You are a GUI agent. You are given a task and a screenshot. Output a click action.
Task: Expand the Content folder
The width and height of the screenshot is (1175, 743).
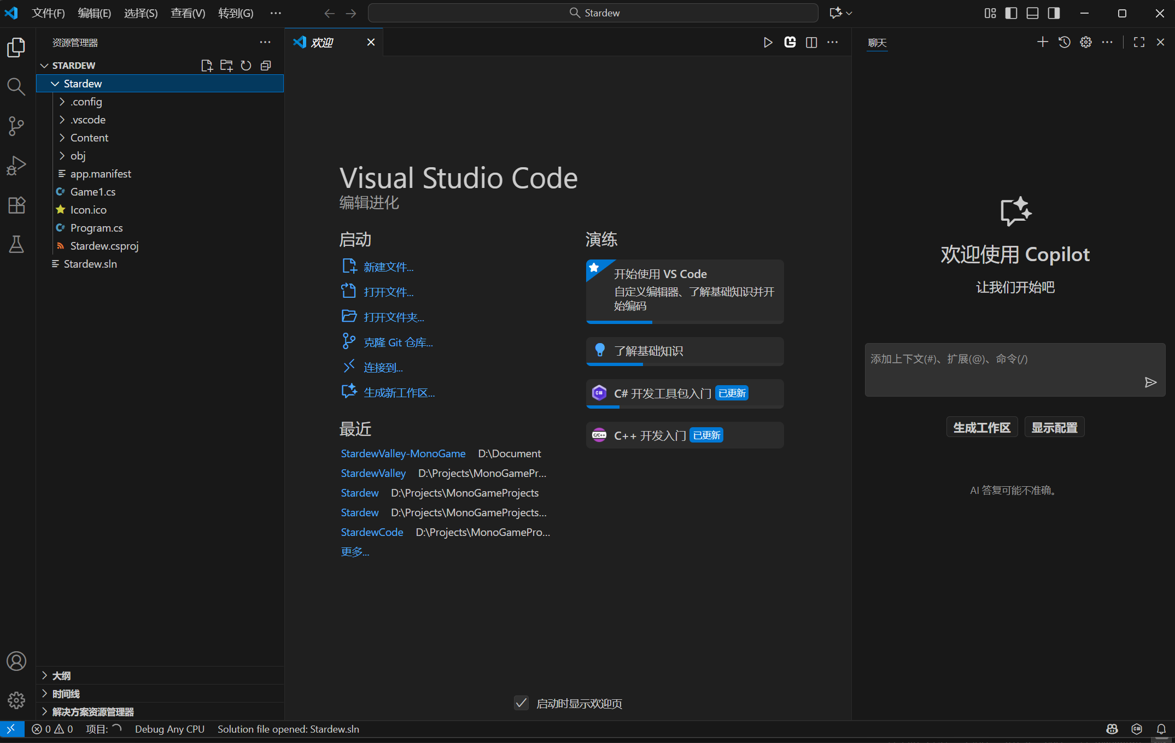[89, 138]
